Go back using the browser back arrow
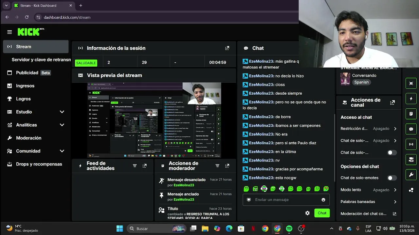The image size is (419, 235). point(7,17)
